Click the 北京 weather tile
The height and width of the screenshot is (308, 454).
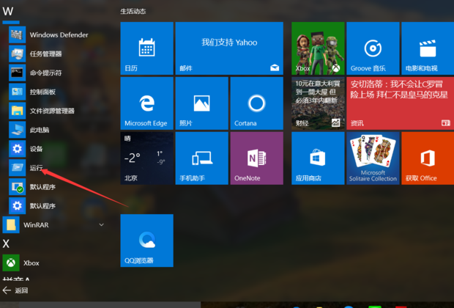click(146, 158)
